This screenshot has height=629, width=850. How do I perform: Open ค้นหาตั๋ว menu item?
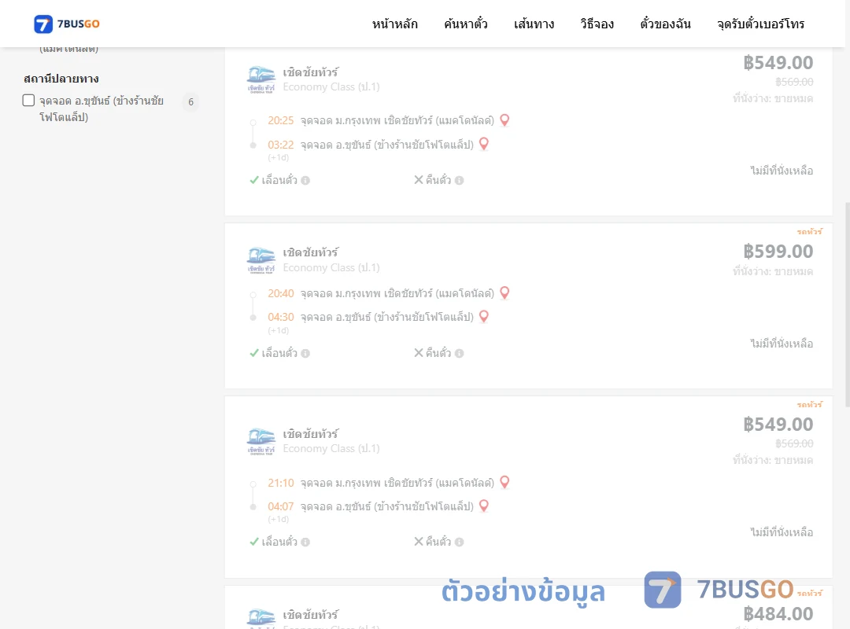point(466,24)
